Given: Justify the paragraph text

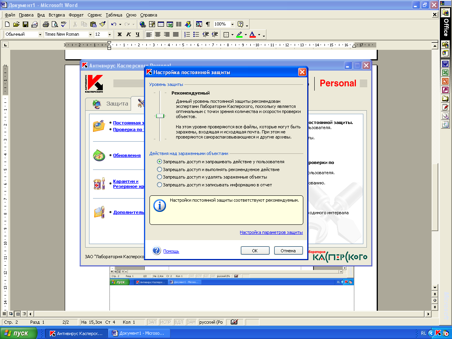Looking at the screenshot, I should click(175, 35).
